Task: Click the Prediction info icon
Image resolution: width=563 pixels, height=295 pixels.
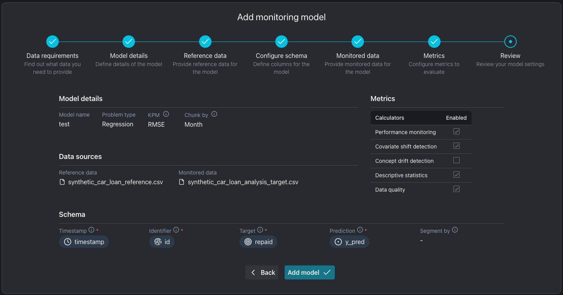Action: coord(360,230)
